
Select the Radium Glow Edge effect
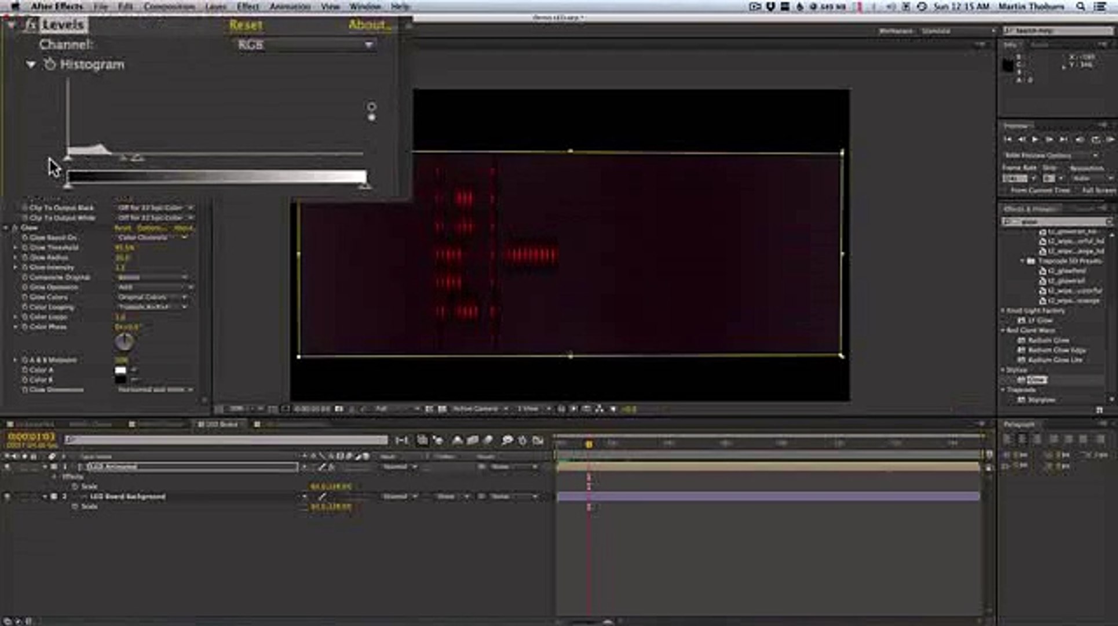tap(1051, 350)
